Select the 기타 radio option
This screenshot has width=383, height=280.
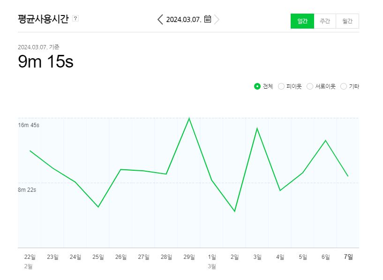coord(344,86)
